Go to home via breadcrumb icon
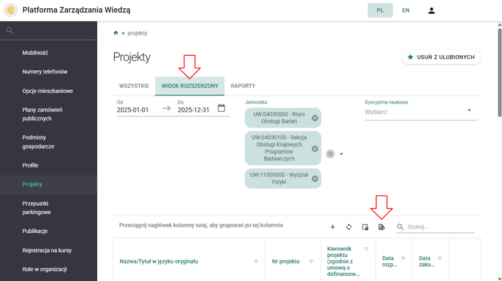The image size is (502, 281). (115, 33)
